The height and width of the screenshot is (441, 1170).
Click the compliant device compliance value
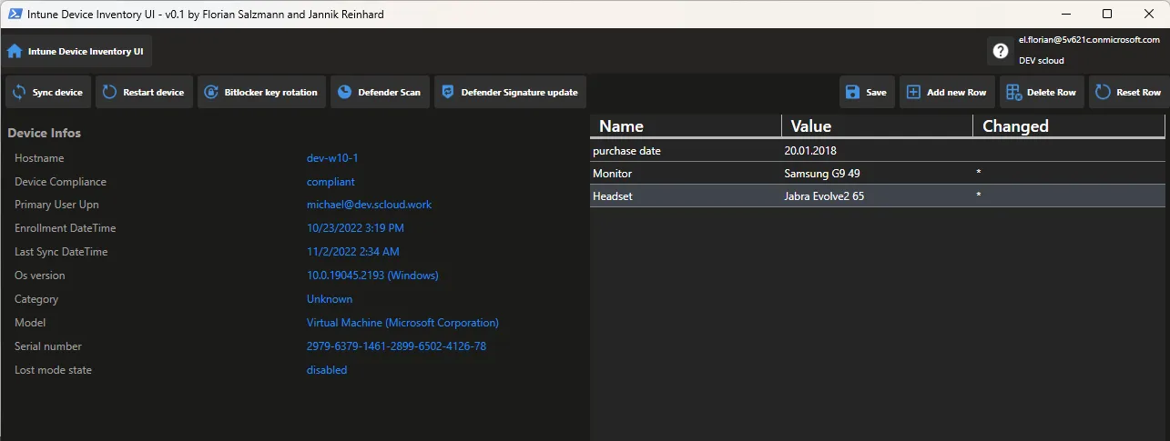(331, 182)
